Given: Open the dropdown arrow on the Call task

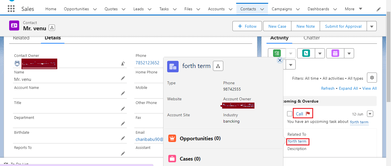Looking at the screenshot, I should [370, 113].
